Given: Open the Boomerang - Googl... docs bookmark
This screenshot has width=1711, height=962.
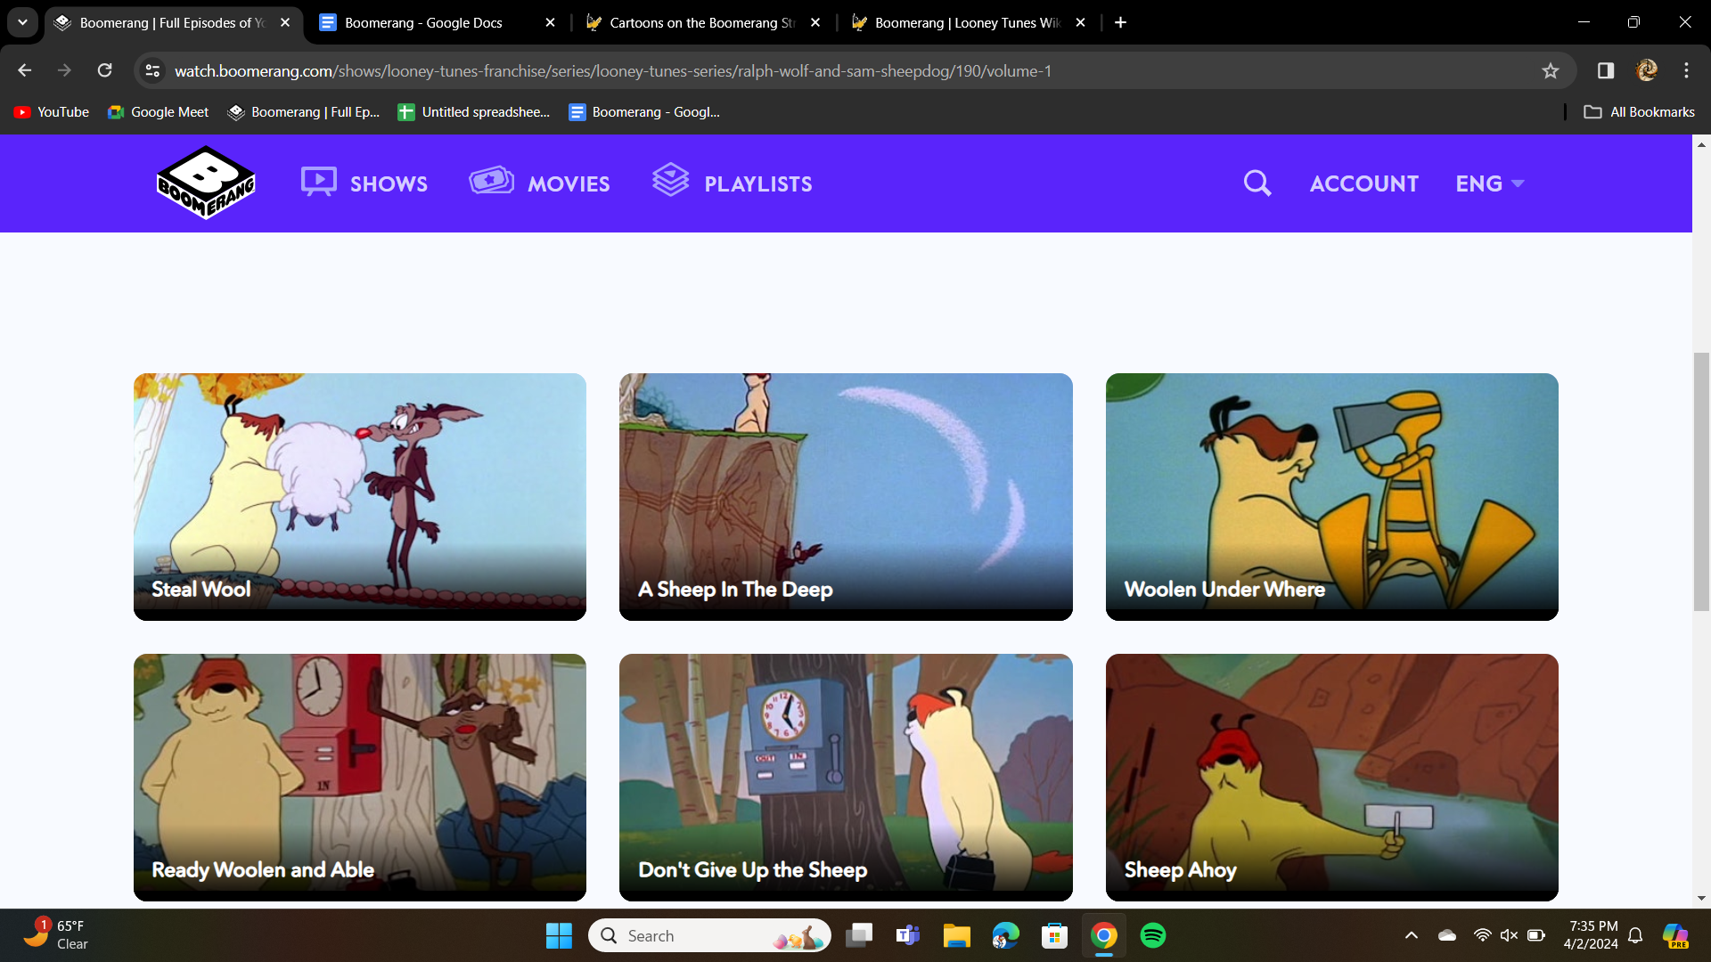Looking at the screenshot, I should tap(644, 112).
